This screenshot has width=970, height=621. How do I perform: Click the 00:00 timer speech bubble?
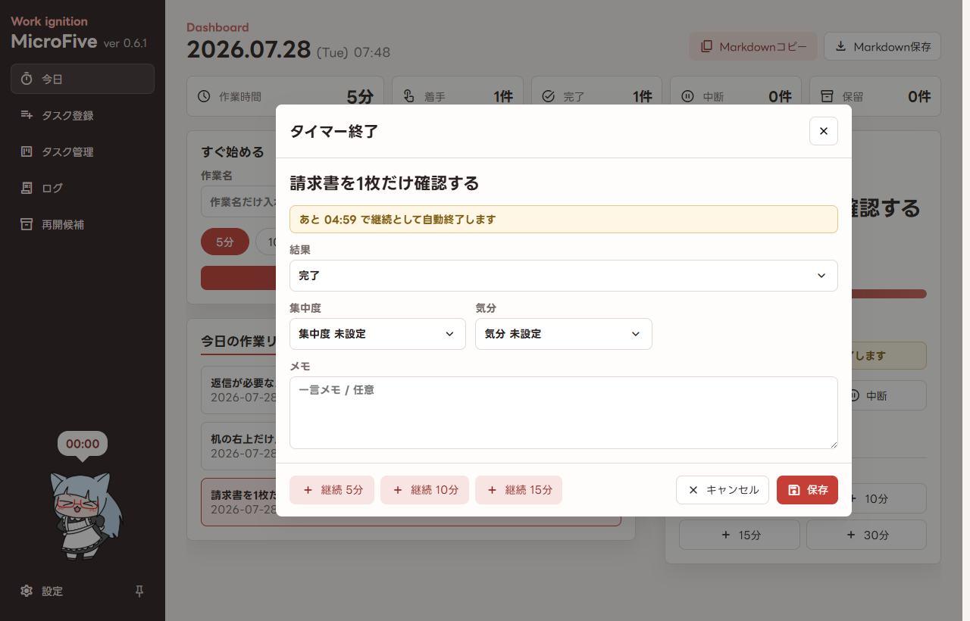point(83,444)
